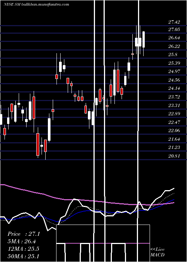Click the MACD histogram box outline
187x262 pixels.
coord(103,243)
